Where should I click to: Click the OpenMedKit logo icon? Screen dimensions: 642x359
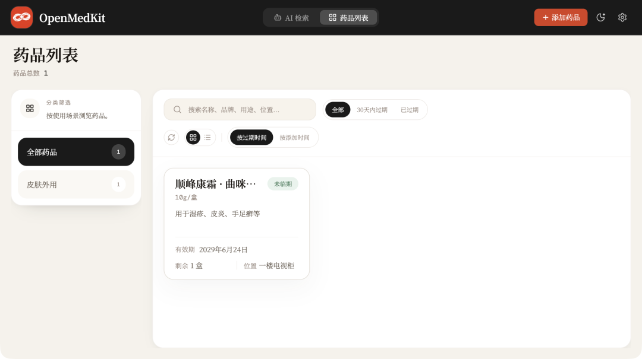(22, 18)
